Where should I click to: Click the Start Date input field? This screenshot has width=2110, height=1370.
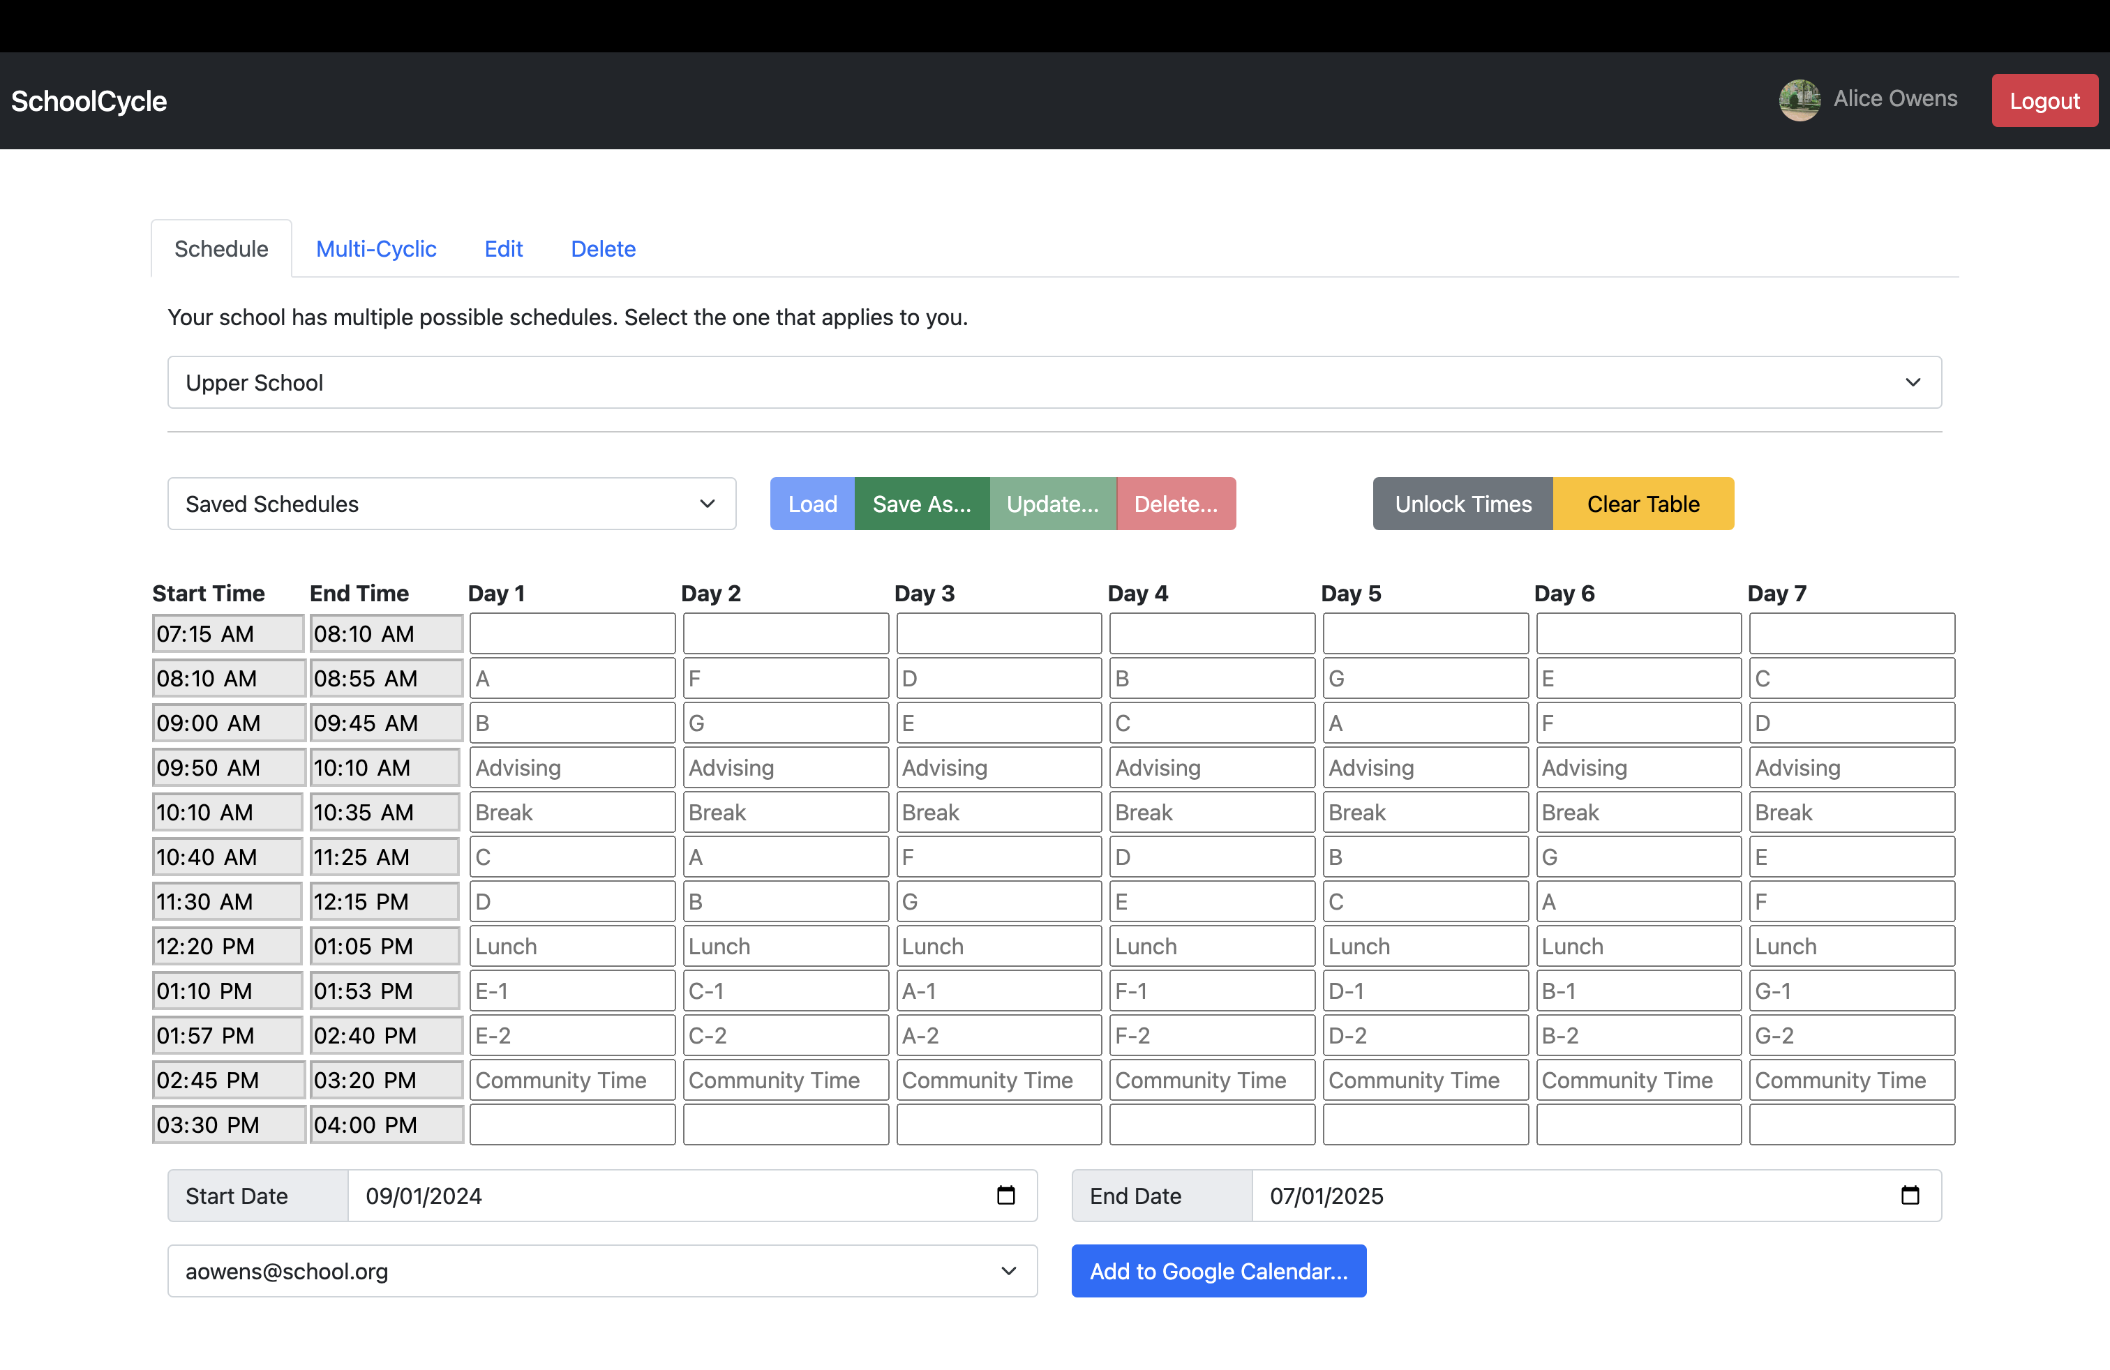(620, 1196)
